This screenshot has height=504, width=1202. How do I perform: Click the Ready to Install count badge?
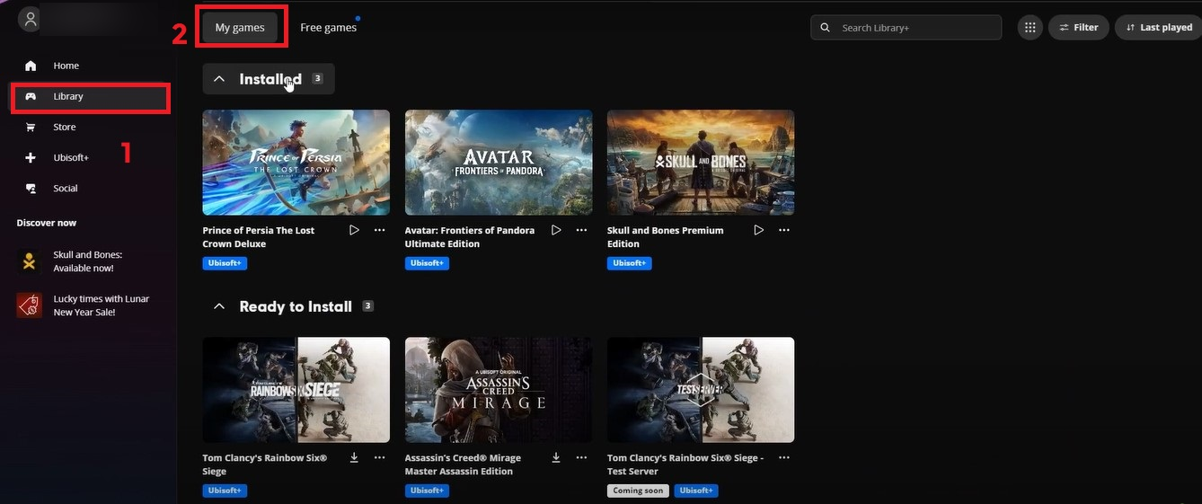tap(367, 306)
